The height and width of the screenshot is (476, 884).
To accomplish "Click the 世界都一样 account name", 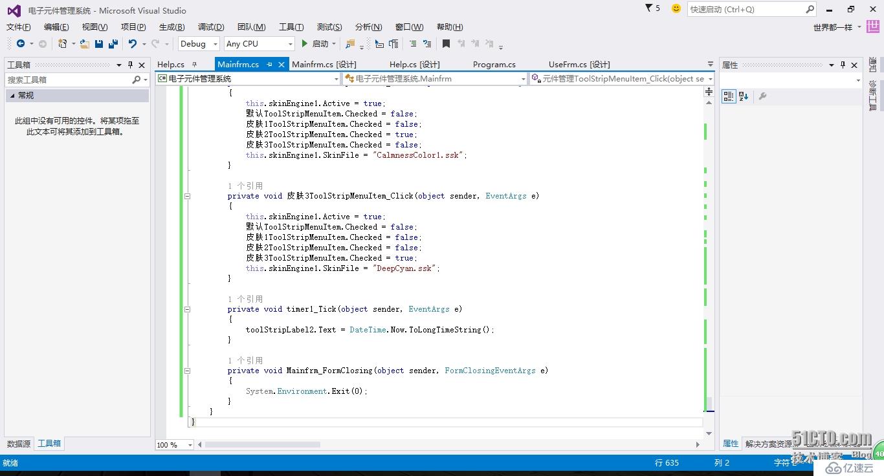I will (x=833, y=27).
